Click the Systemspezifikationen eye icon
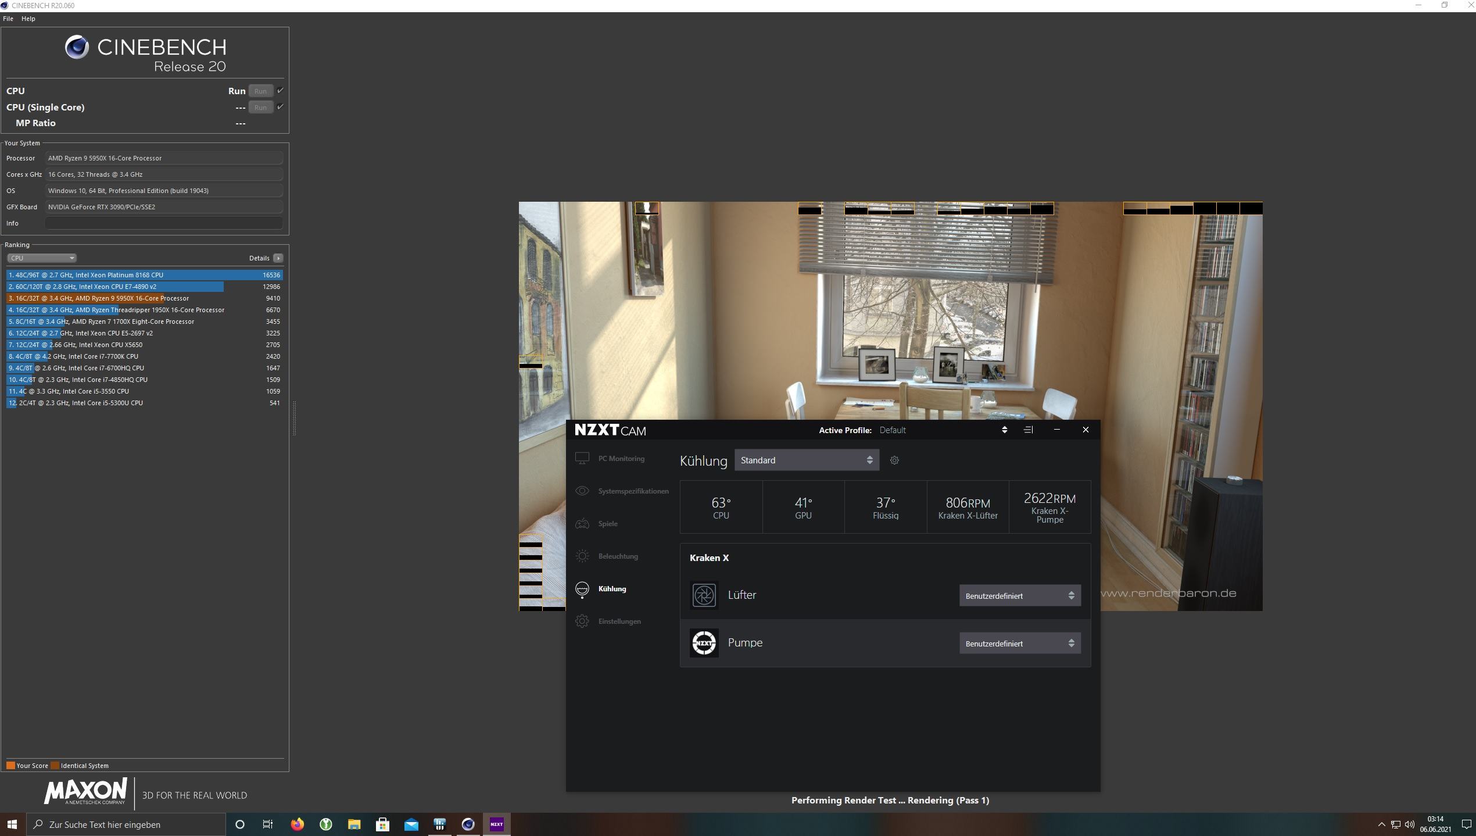This screenshot has width=1476, height=836. tap(582, 491)
